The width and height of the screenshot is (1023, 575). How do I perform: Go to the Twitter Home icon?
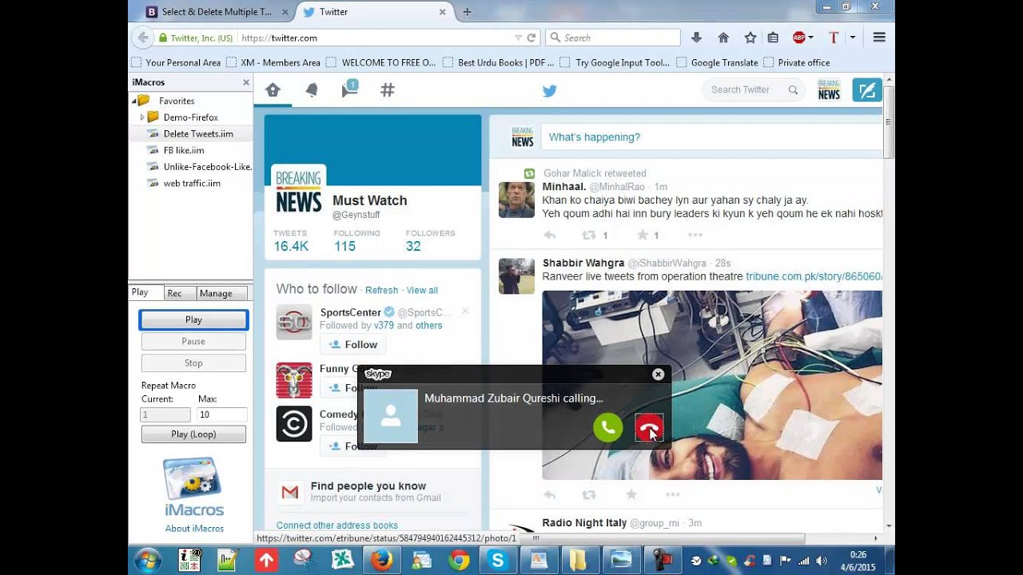coord(273,90)
